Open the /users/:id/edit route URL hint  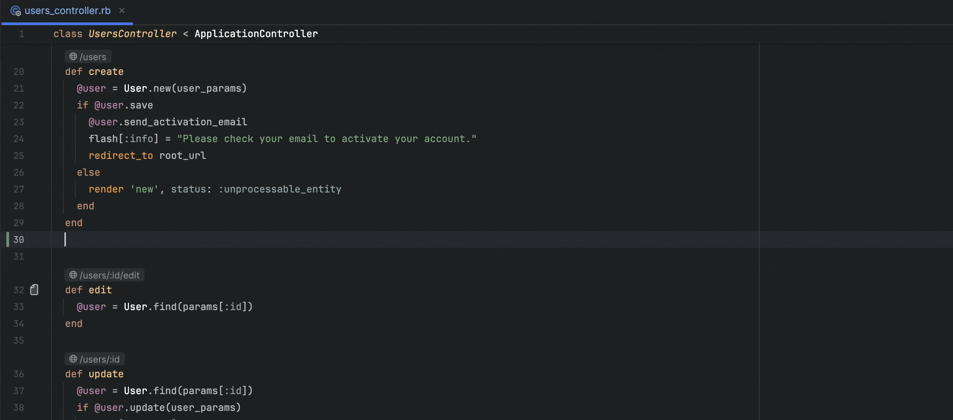click(110, 275)
